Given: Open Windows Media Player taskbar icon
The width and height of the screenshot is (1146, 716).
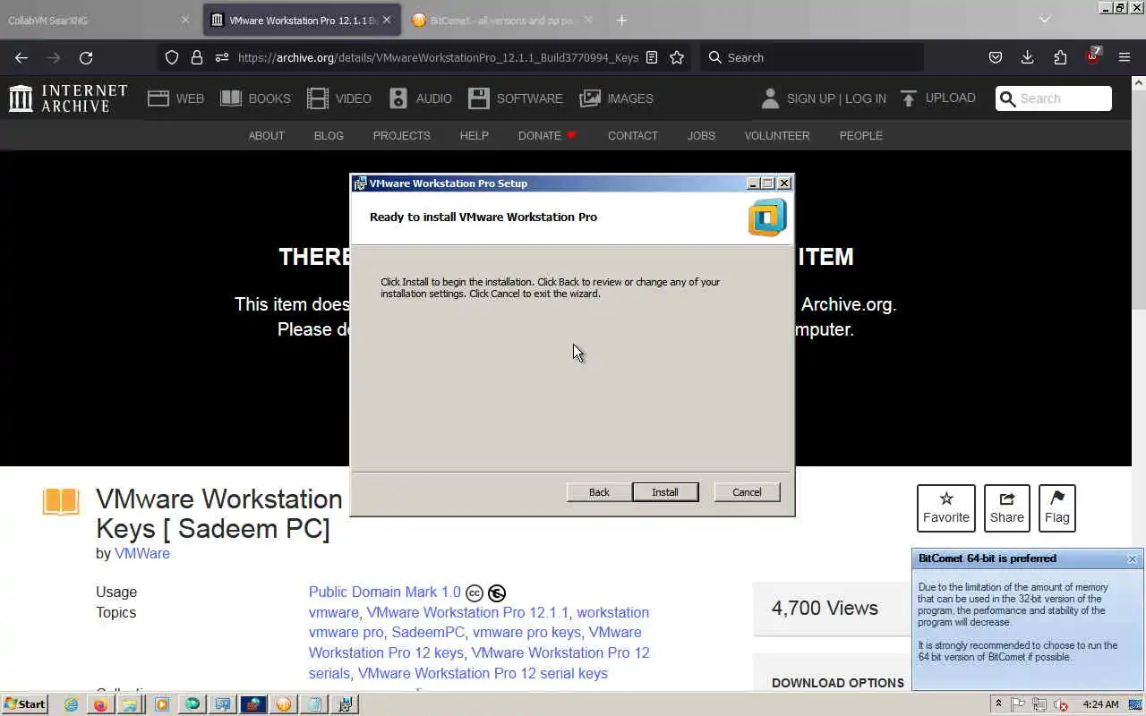Looking at the screenshot, I should point(161,704).
